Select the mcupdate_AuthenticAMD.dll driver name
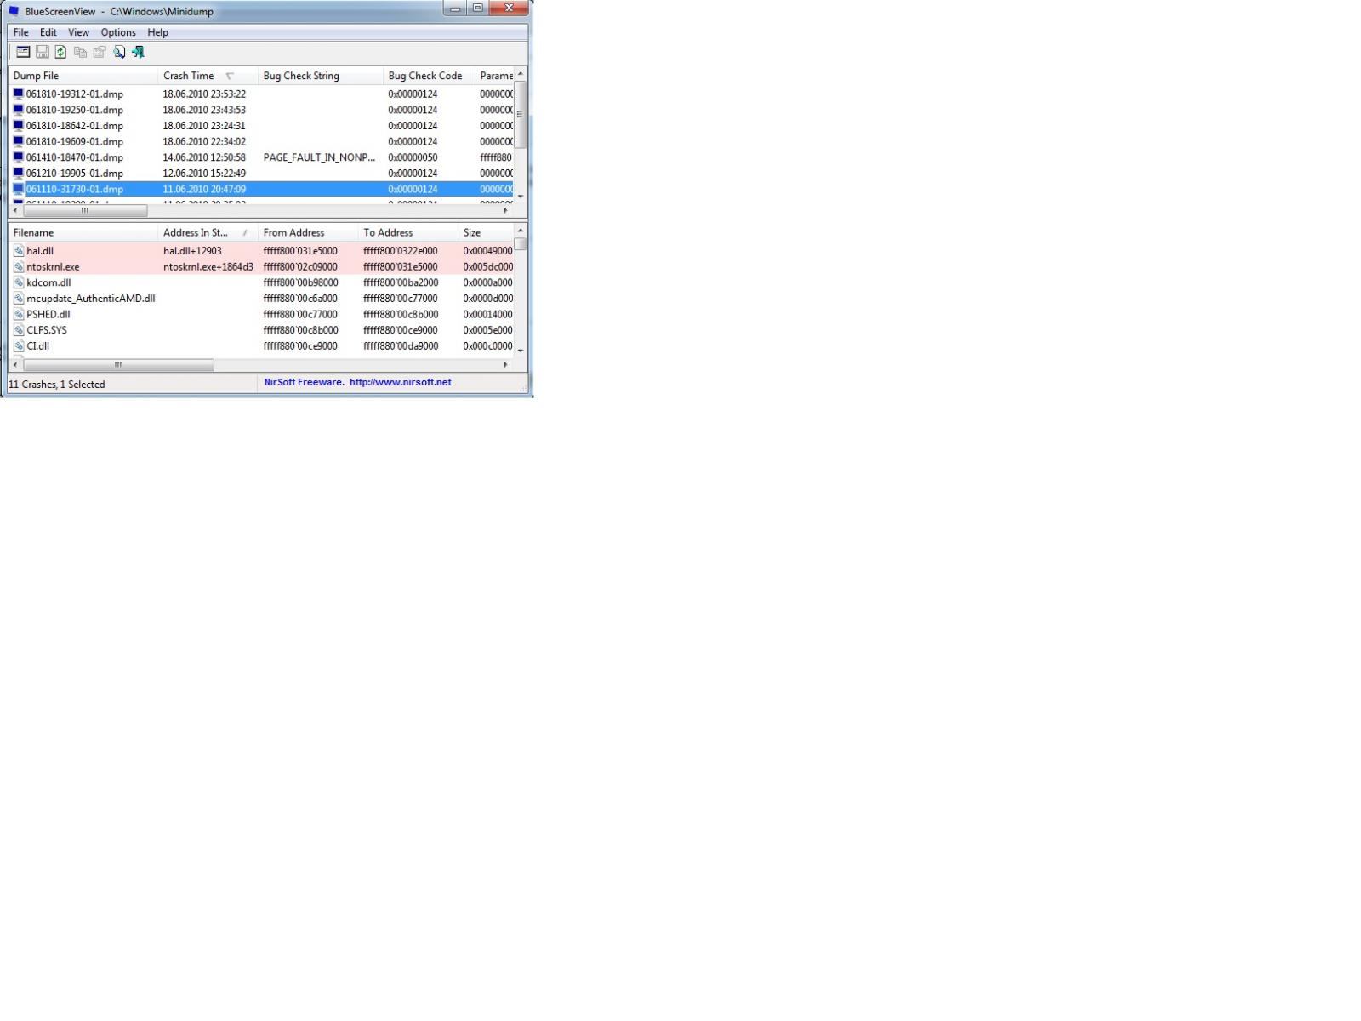This screenshot has width=1361, height=1021. (x=91, y=299)
